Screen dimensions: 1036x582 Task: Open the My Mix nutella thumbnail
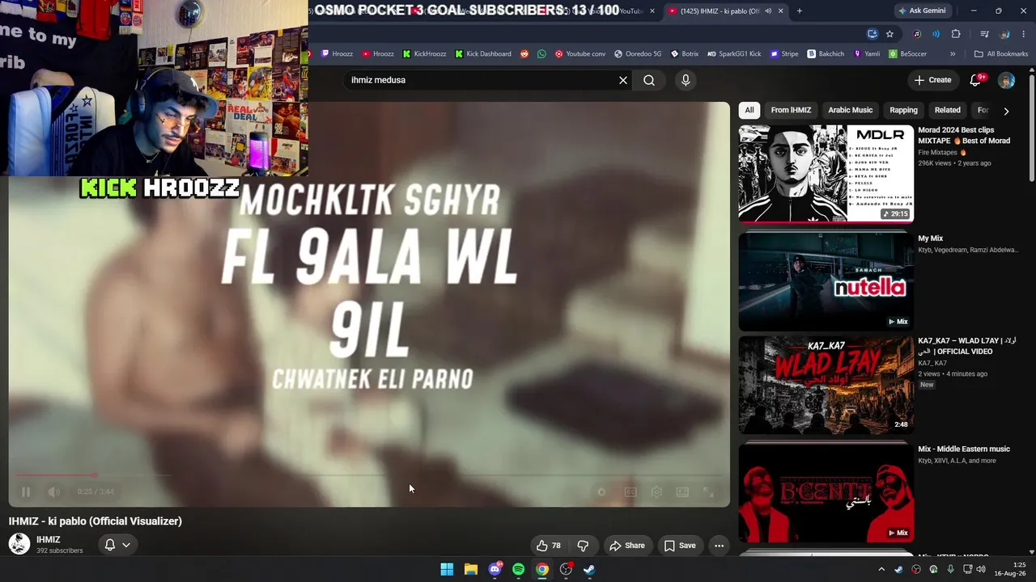point(826,281)
